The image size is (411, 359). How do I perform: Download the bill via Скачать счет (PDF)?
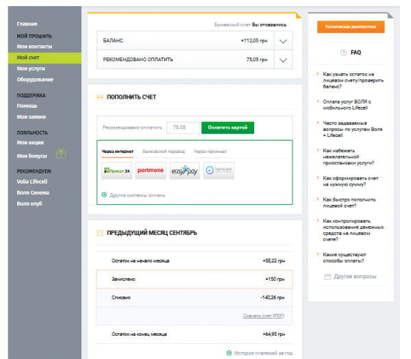tap(264, 316)
